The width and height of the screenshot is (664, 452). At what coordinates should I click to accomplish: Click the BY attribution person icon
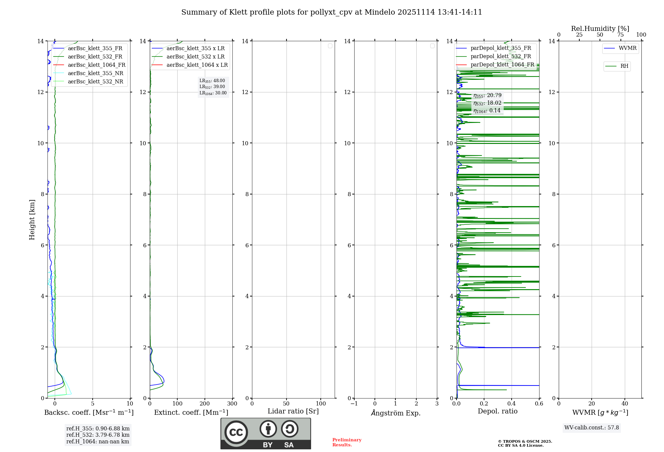(268, 429)
